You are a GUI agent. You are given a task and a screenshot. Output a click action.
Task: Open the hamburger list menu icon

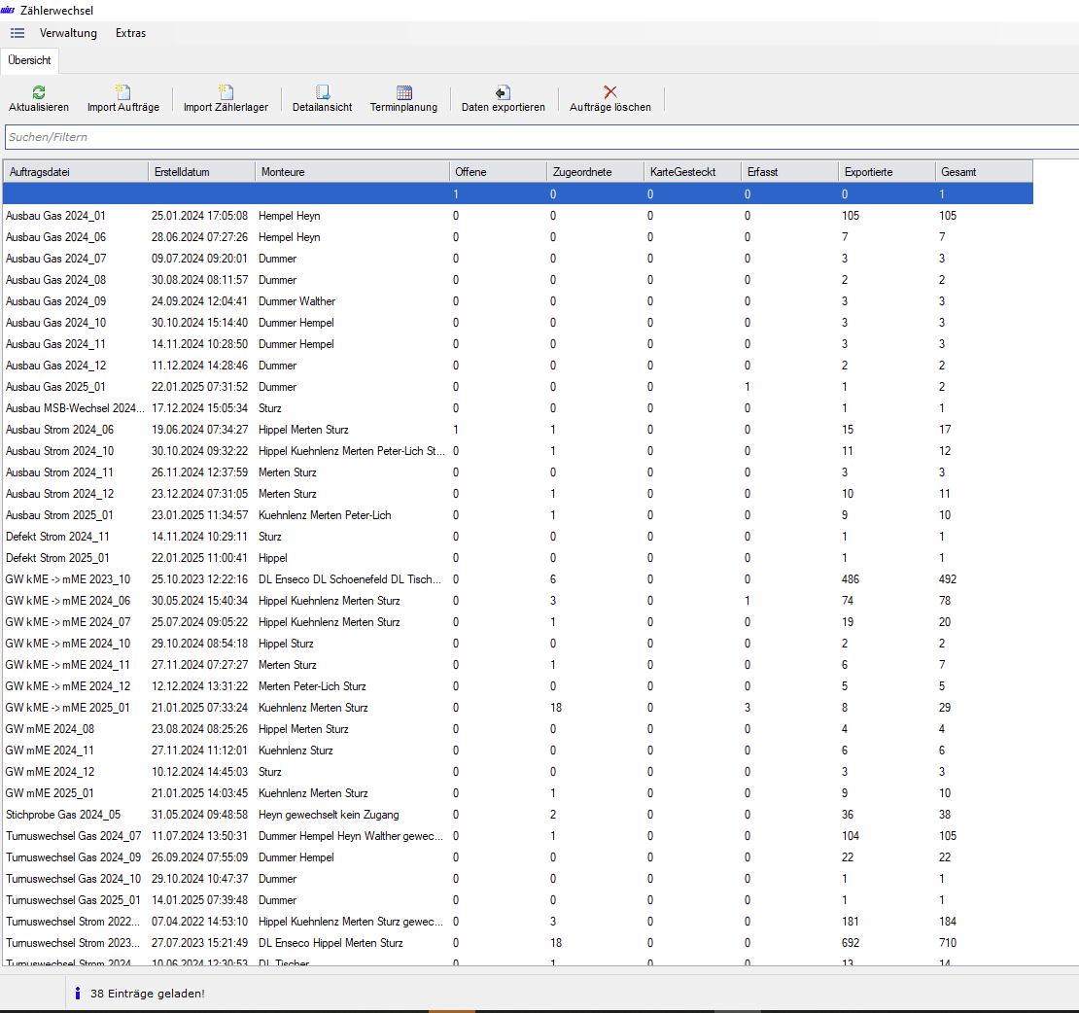click(17, 33)
